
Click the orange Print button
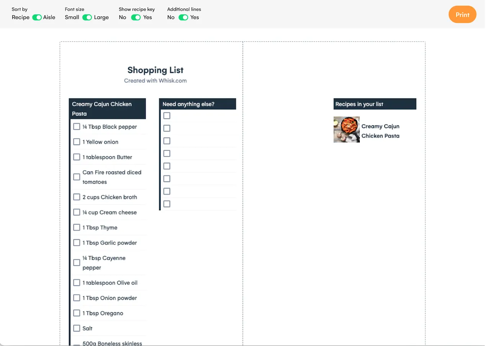pyautogui.click(x=462, y=15)
